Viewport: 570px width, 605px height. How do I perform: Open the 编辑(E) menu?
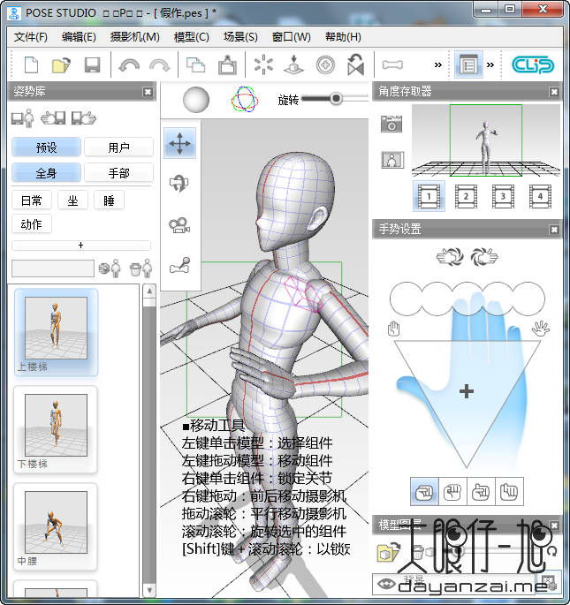pos(79,37)
